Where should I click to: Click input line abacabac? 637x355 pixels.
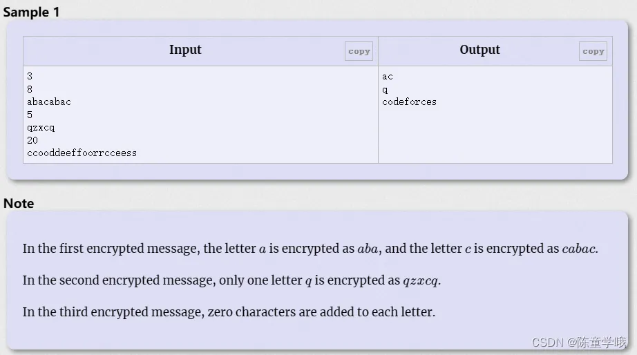coord(49,102)
